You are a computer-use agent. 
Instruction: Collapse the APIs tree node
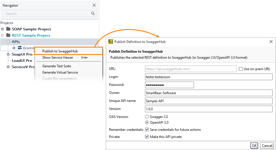tap(8, 42)
